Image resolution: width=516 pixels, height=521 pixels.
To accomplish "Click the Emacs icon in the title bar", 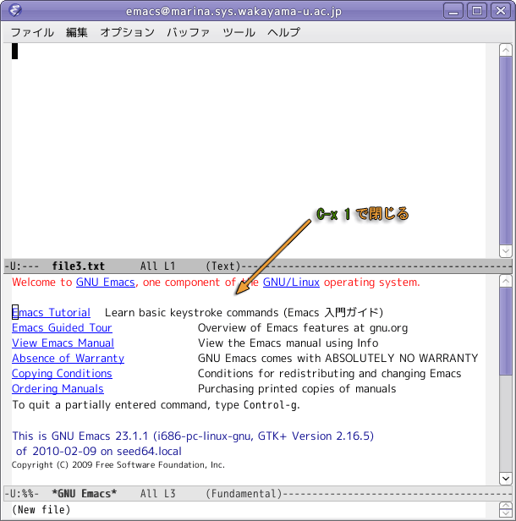I will (15, 10).
